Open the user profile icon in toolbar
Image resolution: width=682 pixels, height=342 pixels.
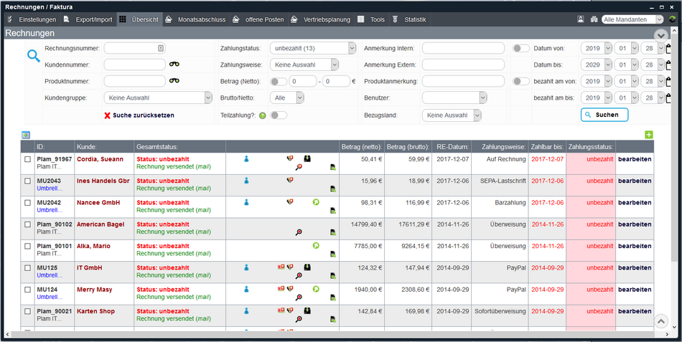click(x=581, y=19)
